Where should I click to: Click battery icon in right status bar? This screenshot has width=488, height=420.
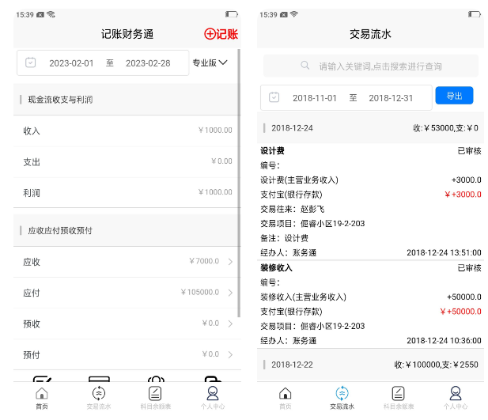(x=475, y=14)
